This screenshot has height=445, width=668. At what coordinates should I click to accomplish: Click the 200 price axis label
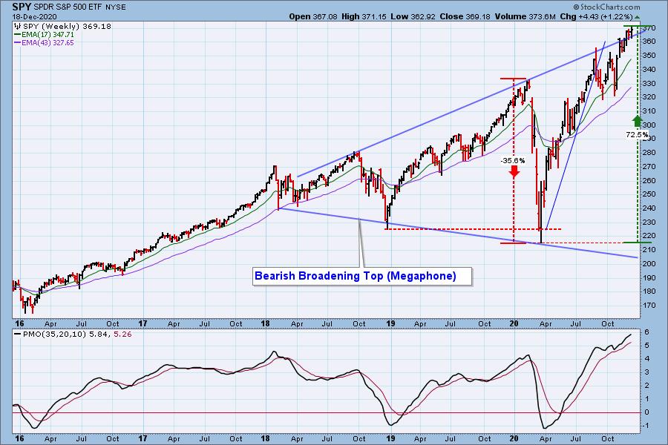[x=649, y=263]
